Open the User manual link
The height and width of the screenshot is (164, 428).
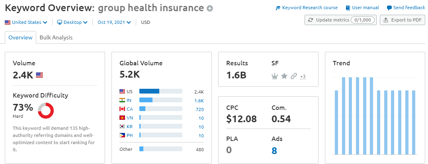point(362,8)
